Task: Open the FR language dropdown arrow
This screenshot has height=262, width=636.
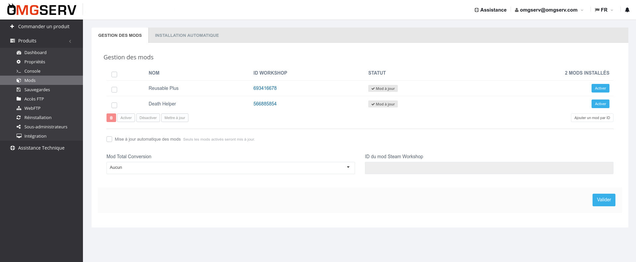Action: (612, 10)
